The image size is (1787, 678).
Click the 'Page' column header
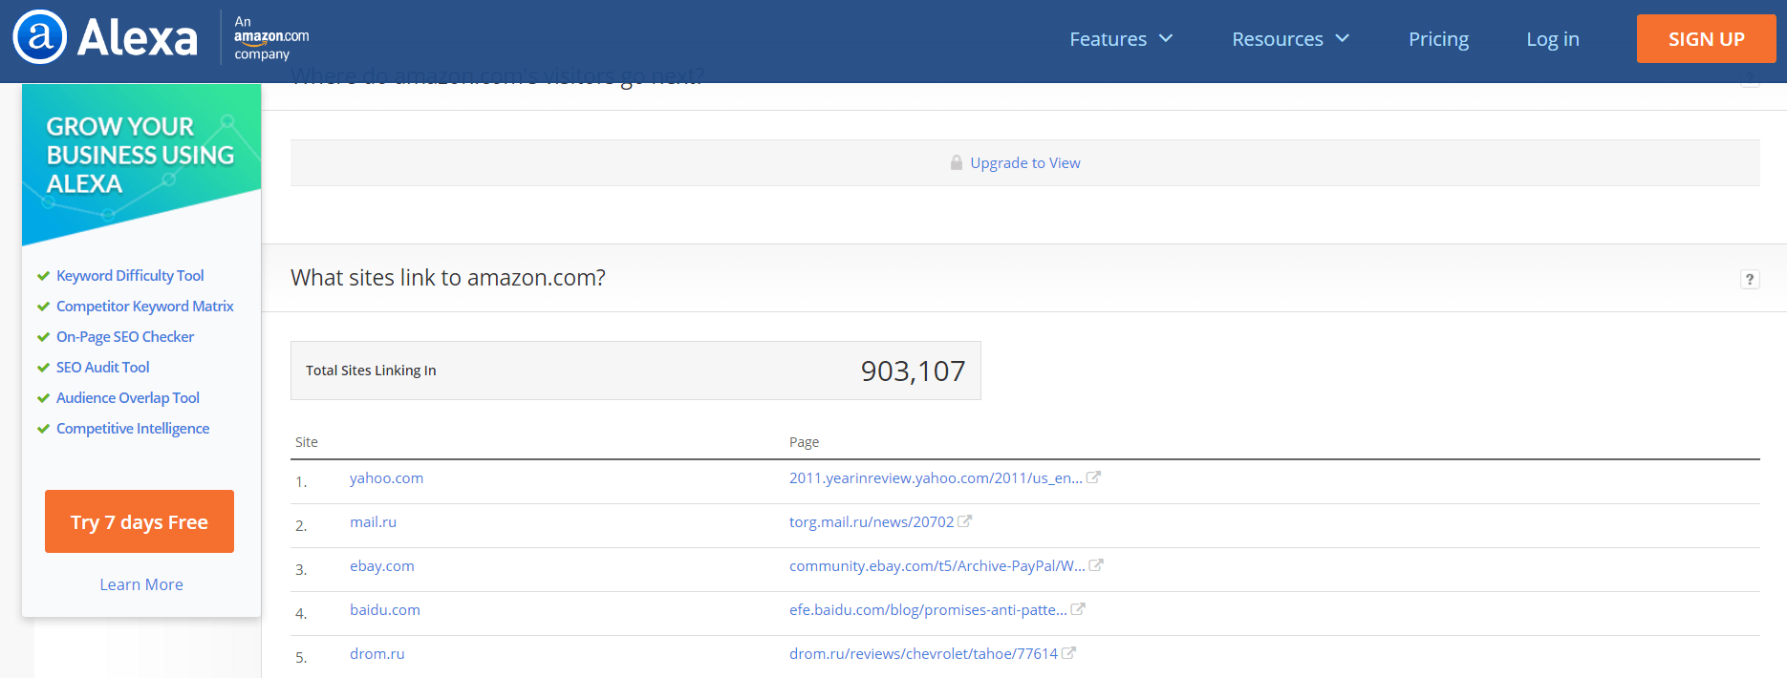[804, 442]
